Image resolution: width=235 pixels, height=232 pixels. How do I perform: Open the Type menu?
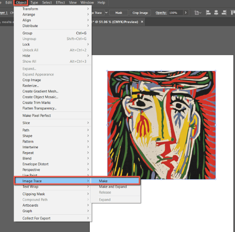coord(34,3)
